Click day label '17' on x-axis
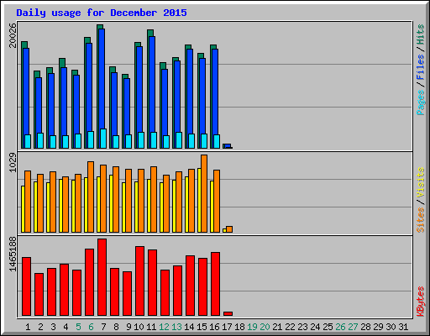The width and height of the screenshot is (430, 336). coord(227,327)
